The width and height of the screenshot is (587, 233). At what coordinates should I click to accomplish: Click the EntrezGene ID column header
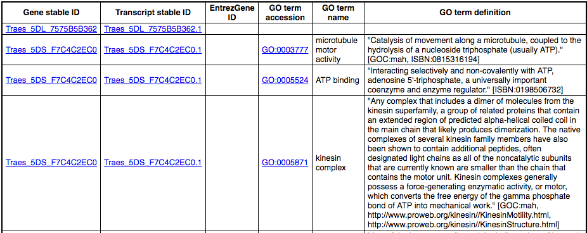(x=232, y=12)
